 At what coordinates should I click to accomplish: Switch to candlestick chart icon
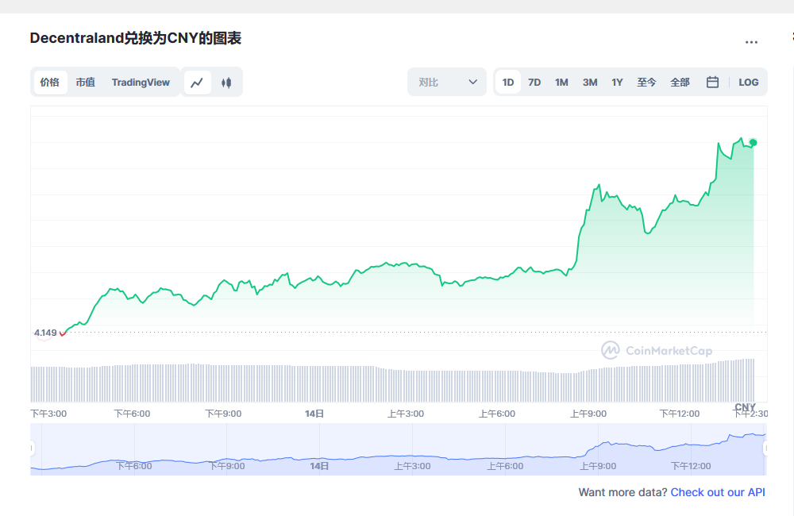pos(226,83)
